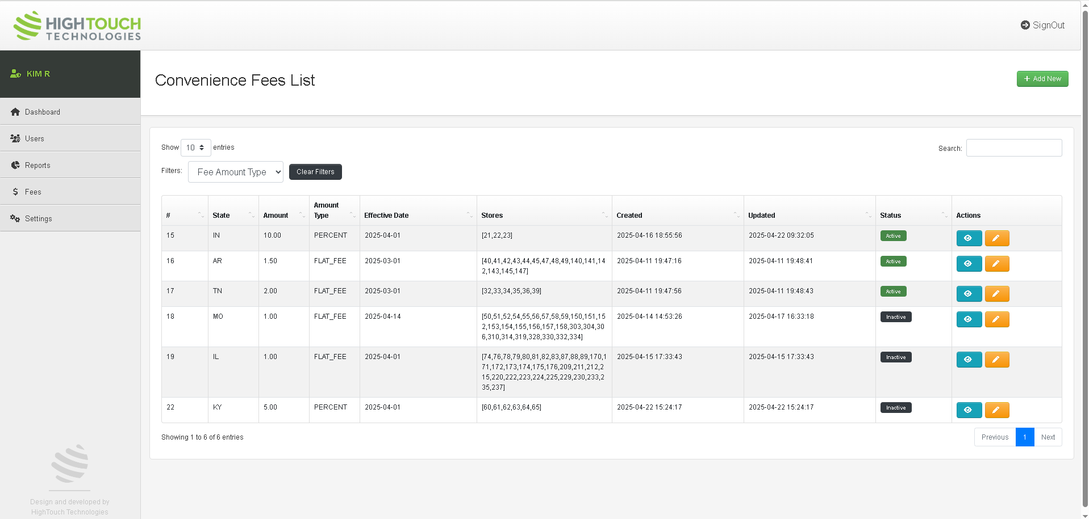Open the Fees sidebar section
Viewport: 1089px width, 519px height.
click(x=33, y=192)
